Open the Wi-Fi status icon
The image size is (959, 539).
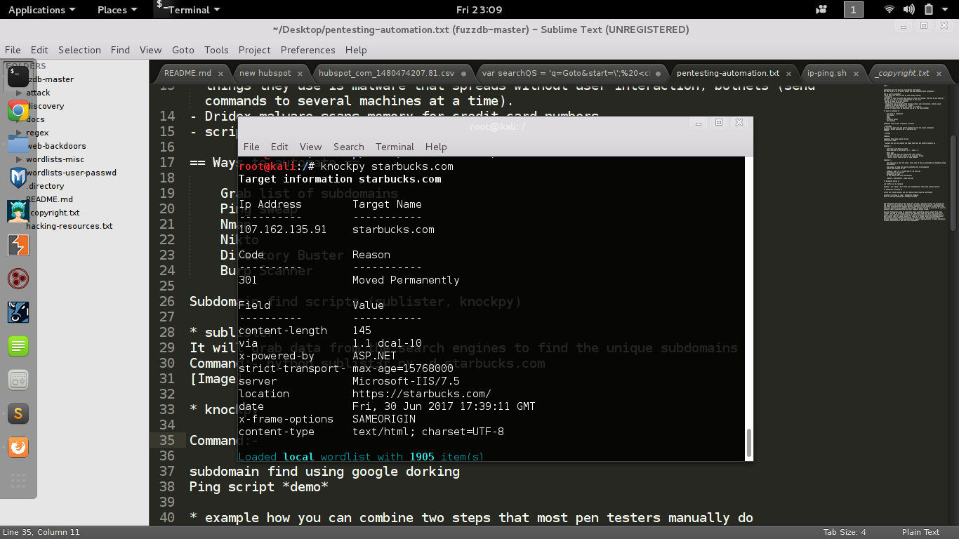pyautogui.click(x=889, y=10)
